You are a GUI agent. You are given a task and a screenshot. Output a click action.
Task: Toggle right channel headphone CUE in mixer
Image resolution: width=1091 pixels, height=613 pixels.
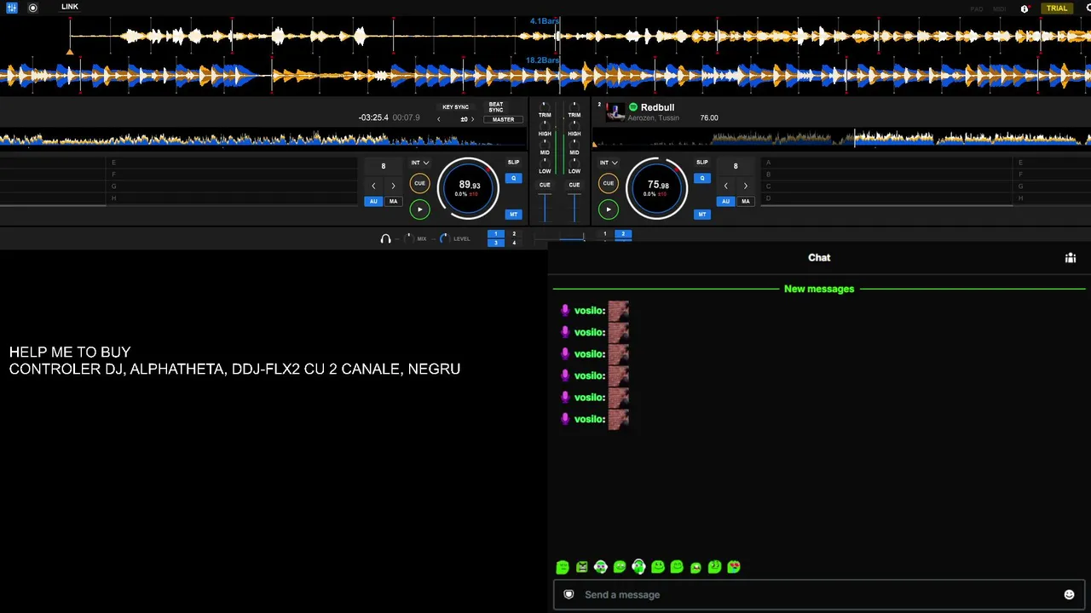[x=574, y=185]
